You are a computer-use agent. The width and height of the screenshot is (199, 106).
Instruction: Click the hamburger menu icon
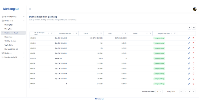(x=30, y=9)
